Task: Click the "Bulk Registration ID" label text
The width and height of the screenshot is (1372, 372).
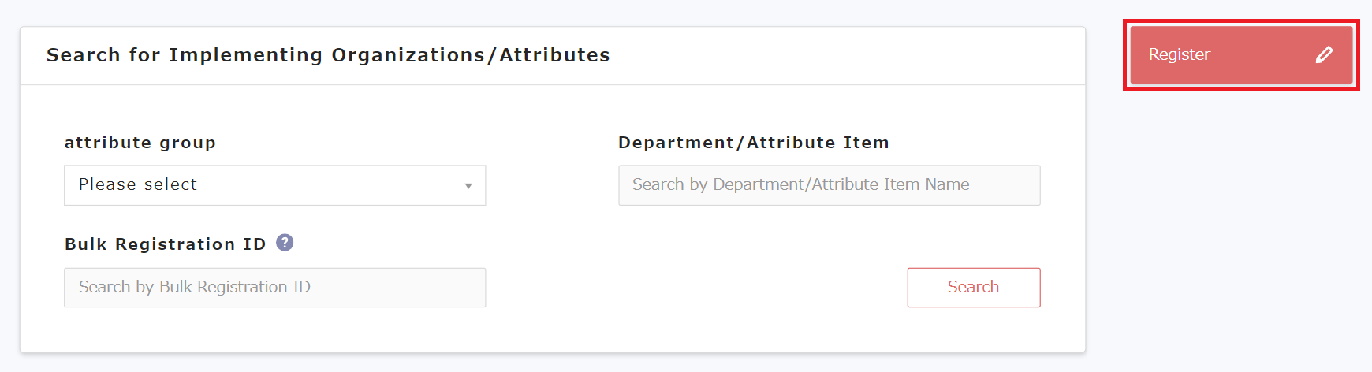Action: point(166,244)
